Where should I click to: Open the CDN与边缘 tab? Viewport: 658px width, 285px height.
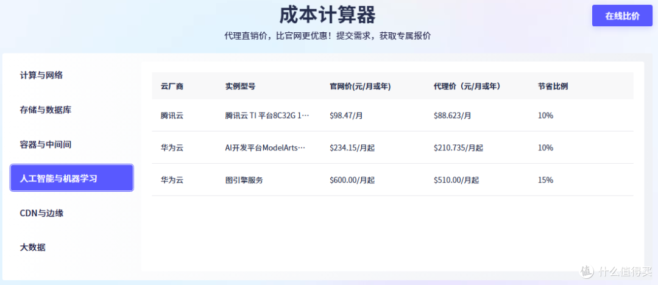click(x=41, y=213)
